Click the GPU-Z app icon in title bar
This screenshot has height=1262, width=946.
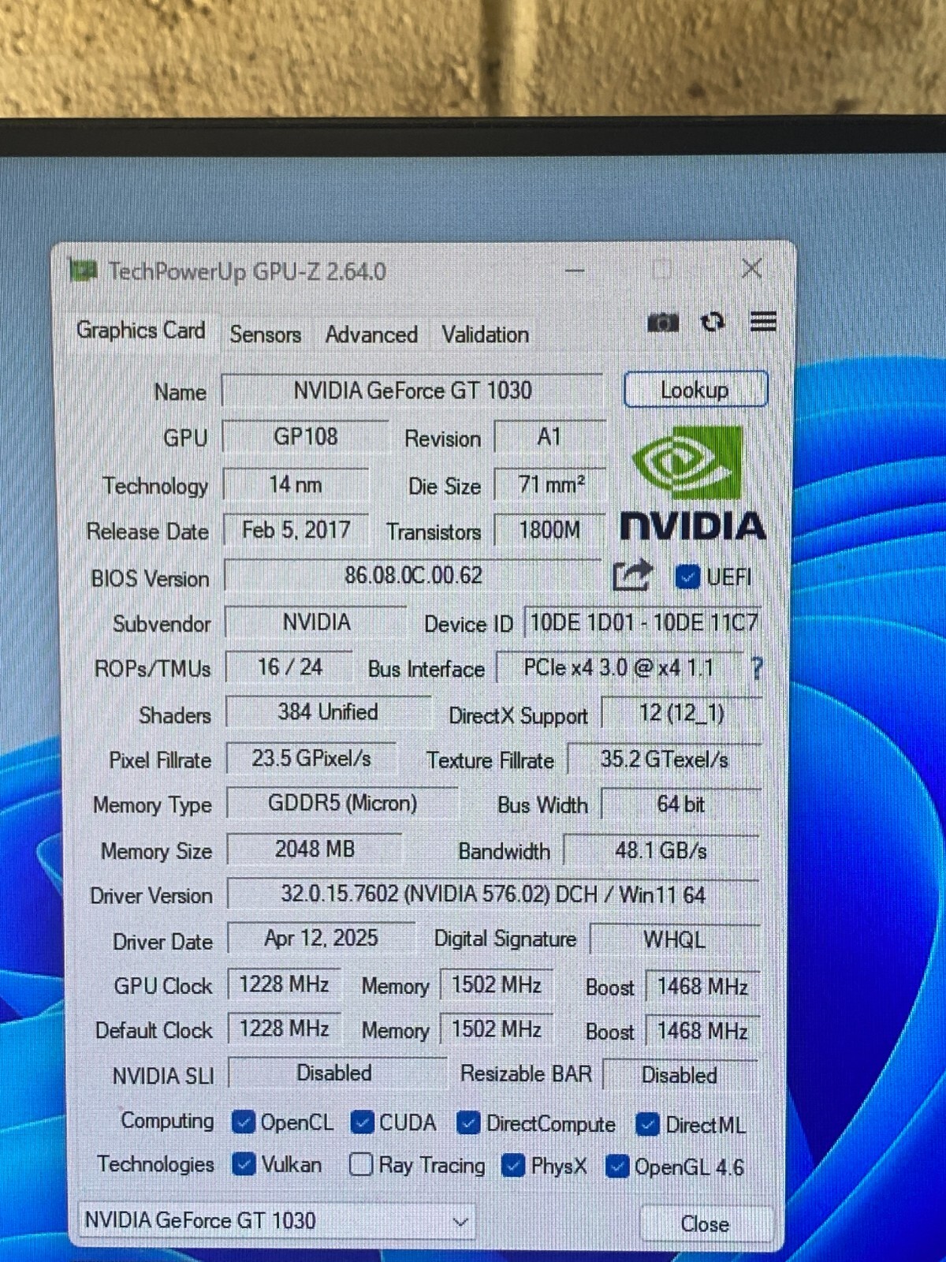point(83,271)
